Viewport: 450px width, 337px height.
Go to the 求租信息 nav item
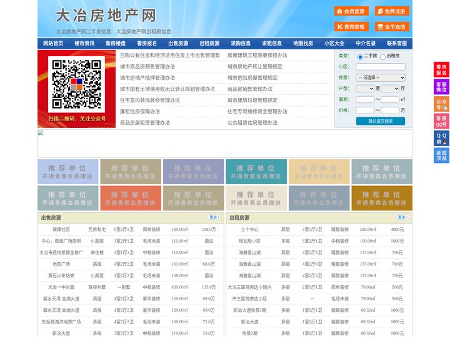[272, 44]
